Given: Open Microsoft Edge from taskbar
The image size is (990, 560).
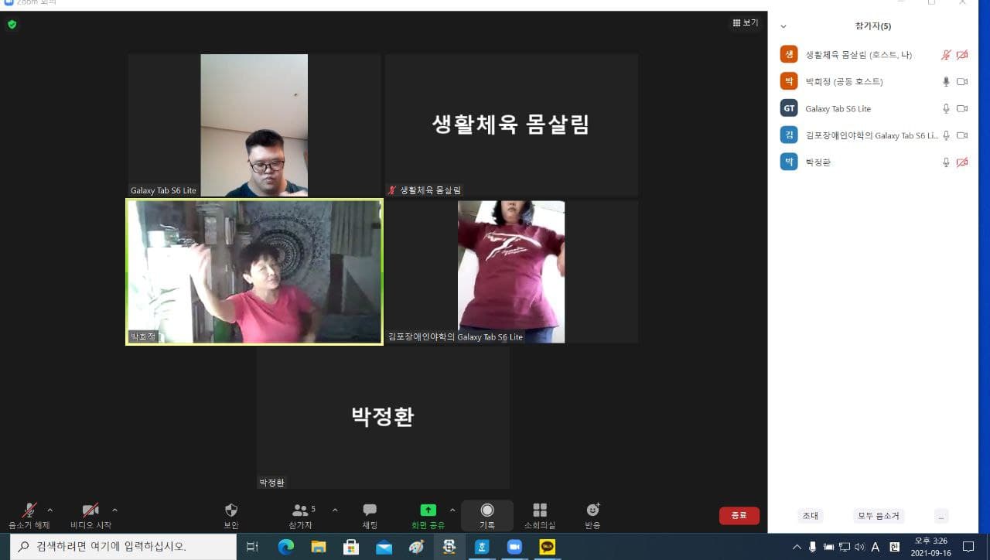Looking at the screenshot, I should (x=286, y=547).
